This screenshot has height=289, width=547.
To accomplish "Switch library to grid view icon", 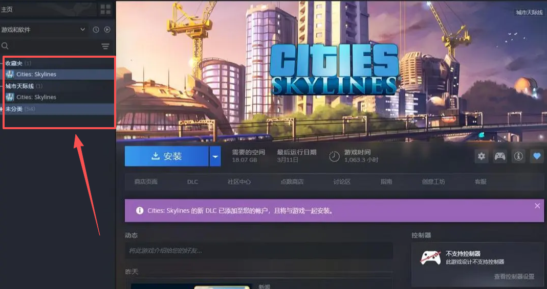I will point(105,9).
